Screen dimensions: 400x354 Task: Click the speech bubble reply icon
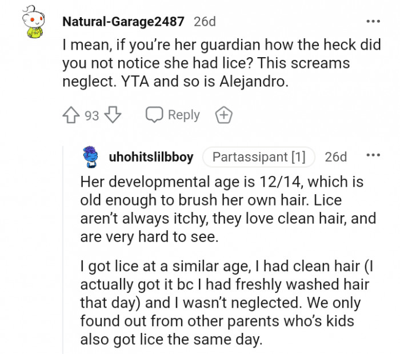click(154, 115)
